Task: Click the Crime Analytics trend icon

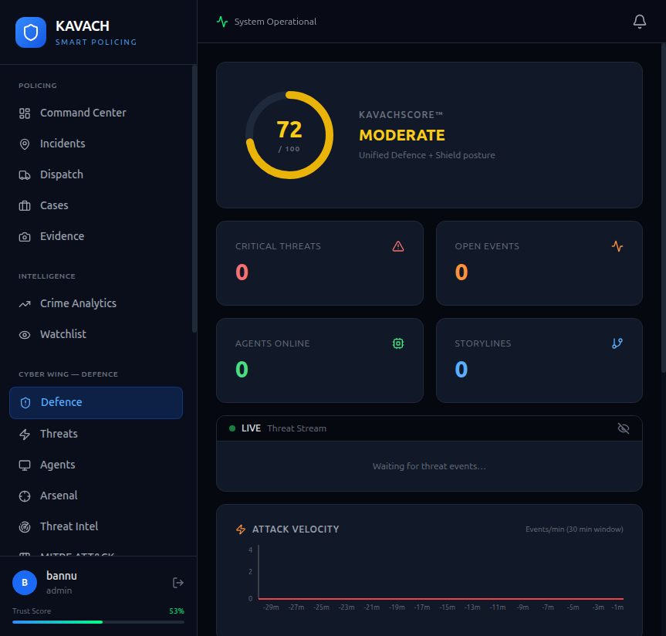Action: (25, 304)
